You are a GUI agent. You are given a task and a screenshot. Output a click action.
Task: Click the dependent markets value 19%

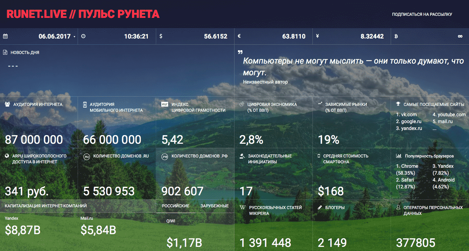[328, 140]
